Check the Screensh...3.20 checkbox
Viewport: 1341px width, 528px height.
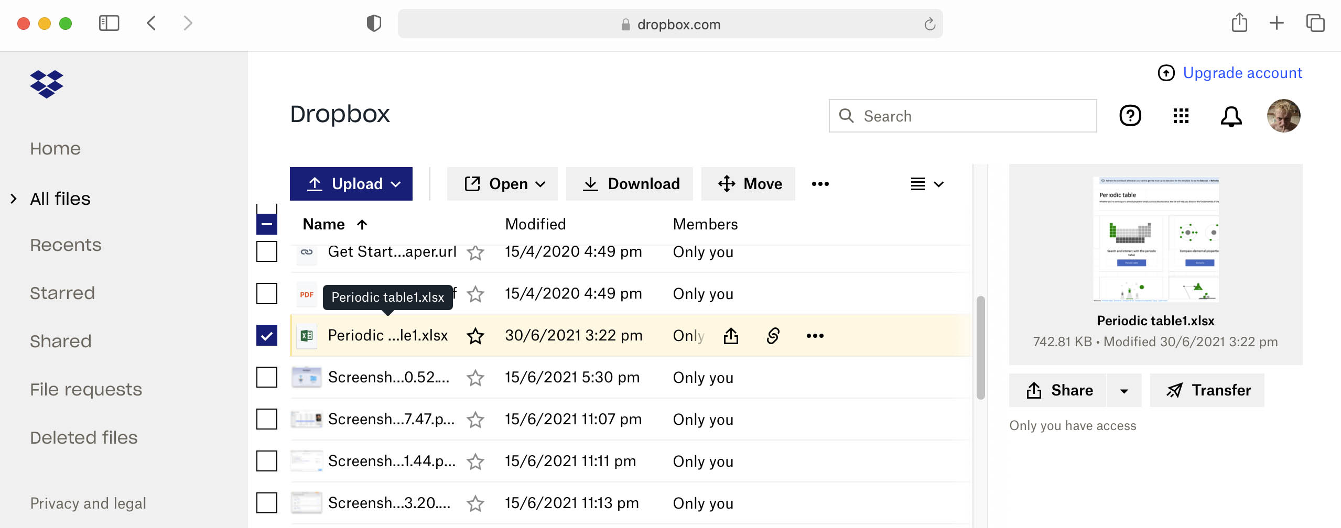[x=267, y=503]
